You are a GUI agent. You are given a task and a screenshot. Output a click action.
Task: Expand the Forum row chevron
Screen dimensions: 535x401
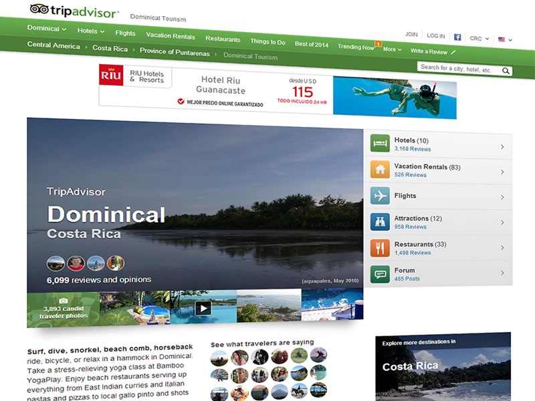tap(502, 273)
